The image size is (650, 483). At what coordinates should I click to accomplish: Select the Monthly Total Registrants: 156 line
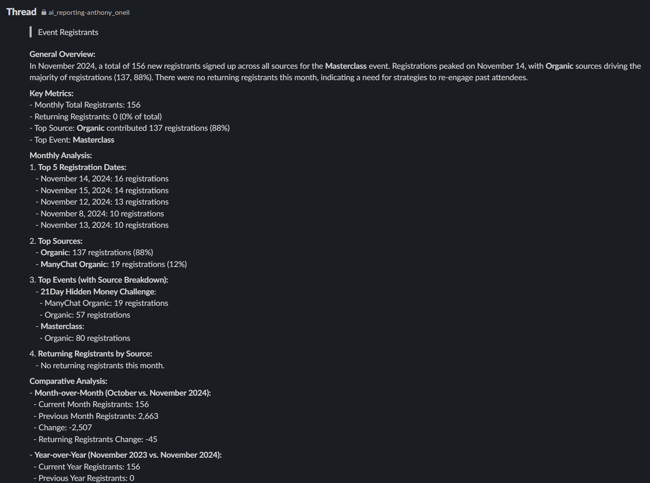point(85,105)
